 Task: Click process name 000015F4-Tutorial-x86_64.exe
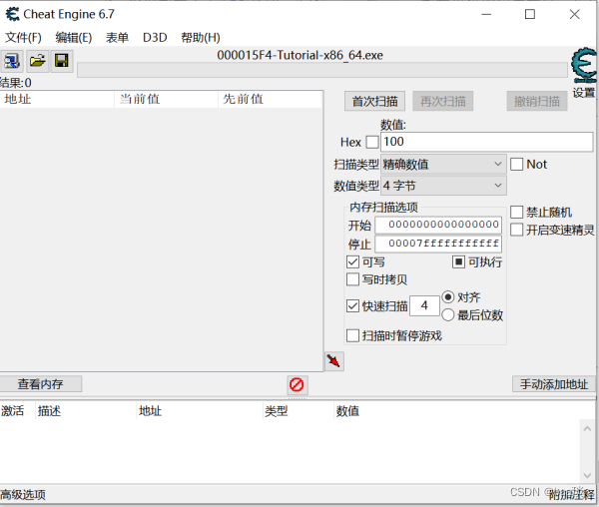299,55
